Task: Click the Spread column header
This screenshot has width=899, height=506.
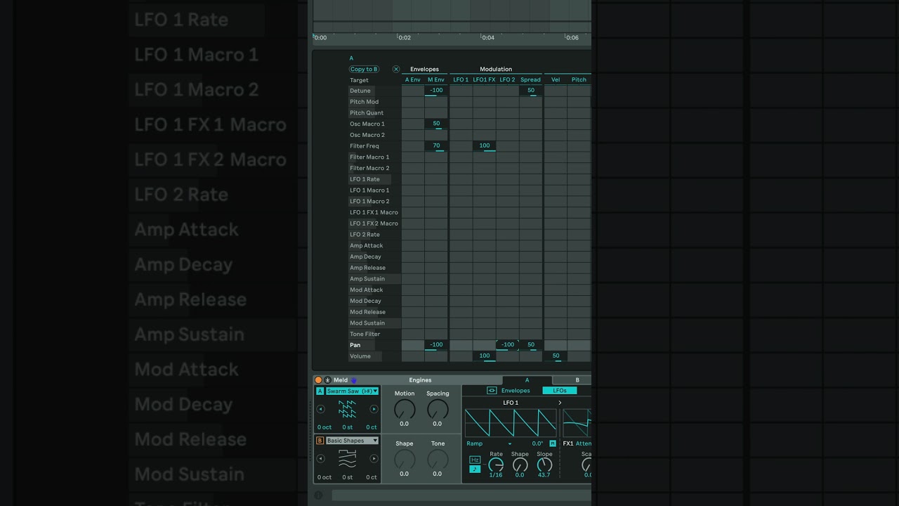Action: click(530, 79)
